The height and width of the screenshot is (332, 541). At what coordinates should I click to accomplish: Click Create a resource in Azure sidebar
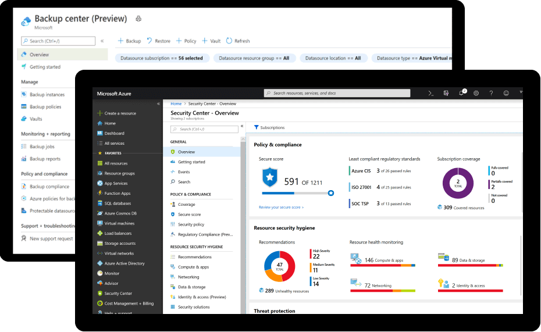pos(117,113)
